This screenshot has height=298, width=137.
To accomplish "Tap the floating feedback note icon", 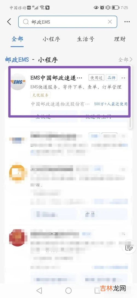I will click(x=129, y=248).
